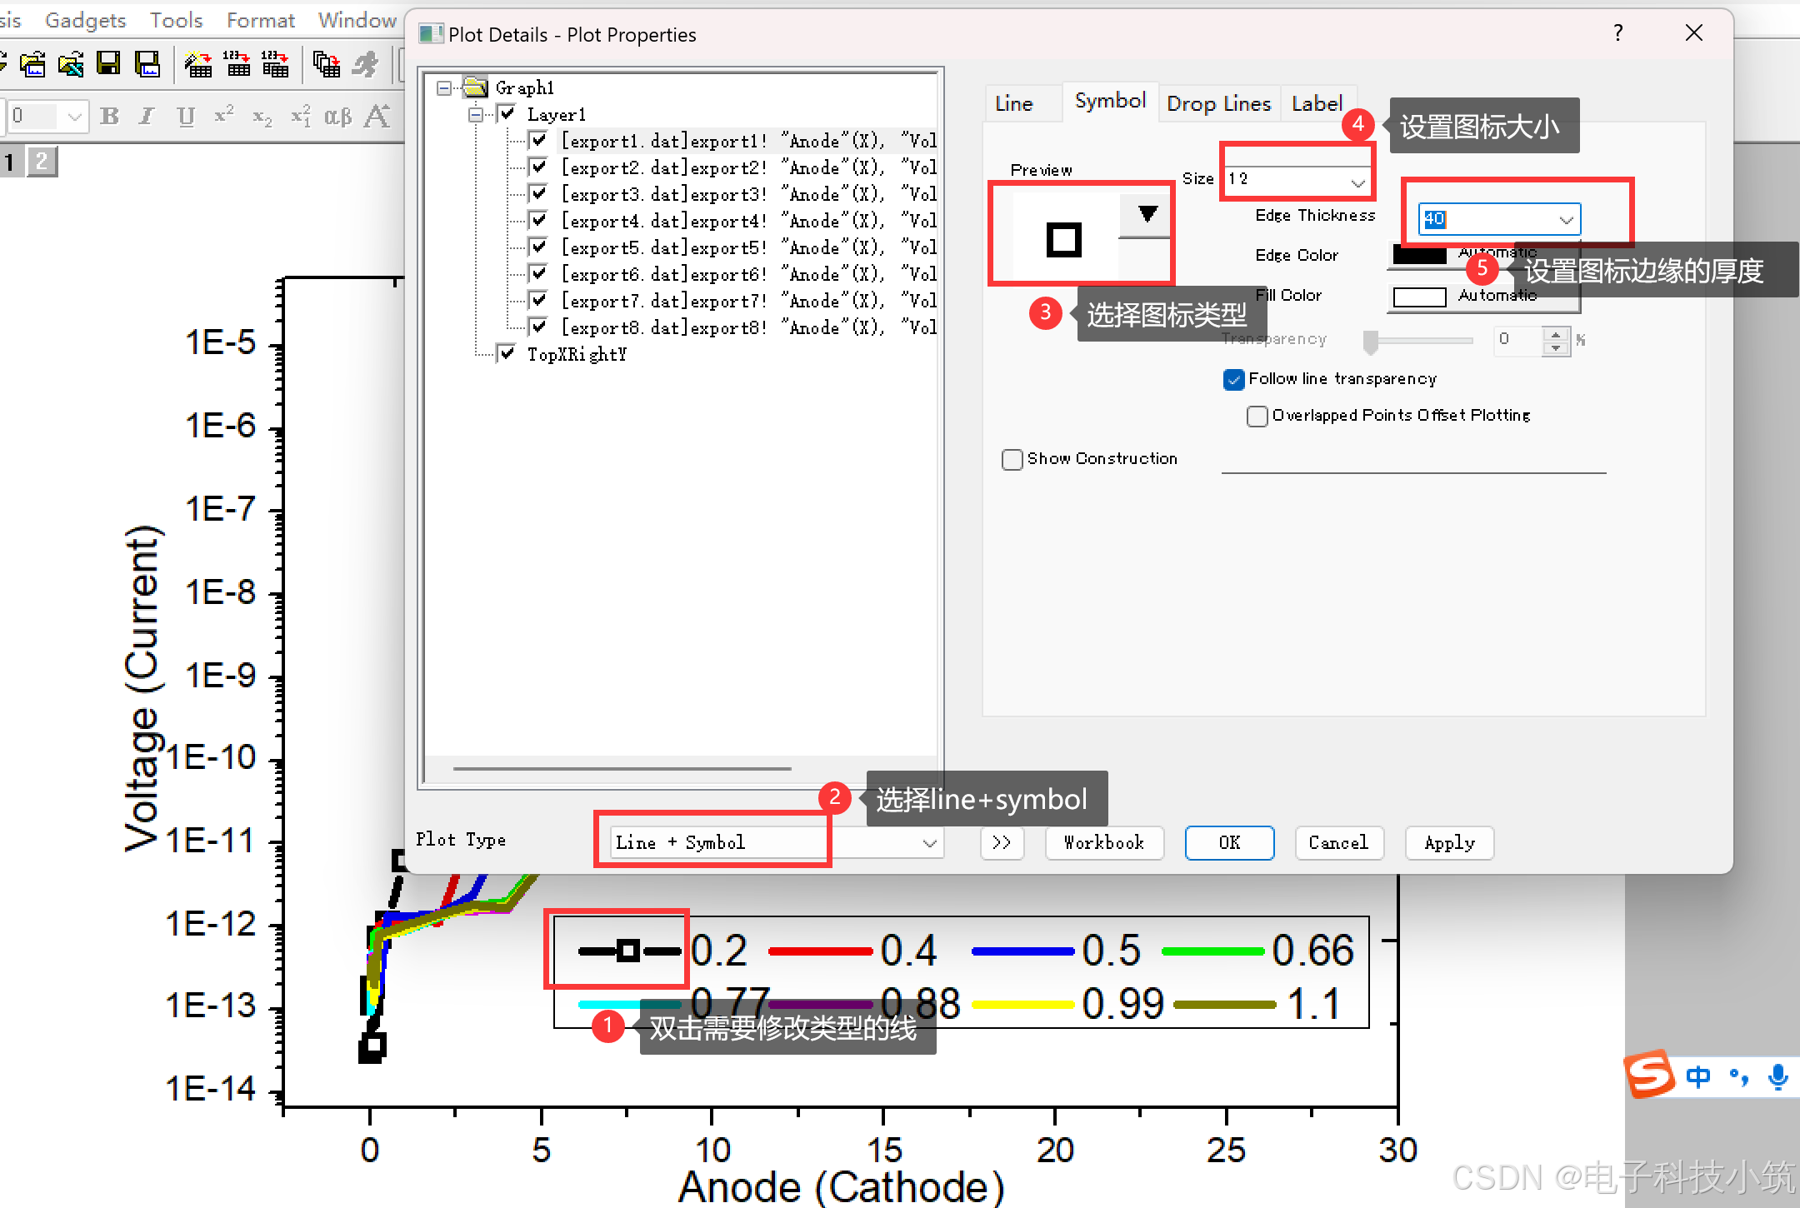Click the Batch Processing stacked-pages icon
The height and width of the screenshot is (1208, 1800).
(x=326, y=63)
